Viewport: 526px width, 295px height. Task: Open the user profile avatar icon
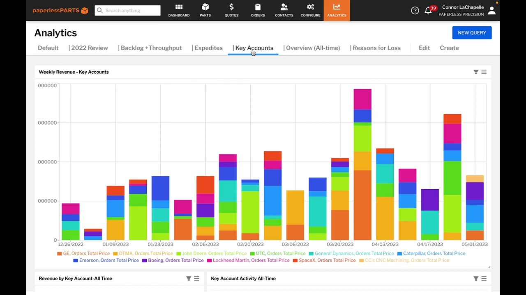491,11
